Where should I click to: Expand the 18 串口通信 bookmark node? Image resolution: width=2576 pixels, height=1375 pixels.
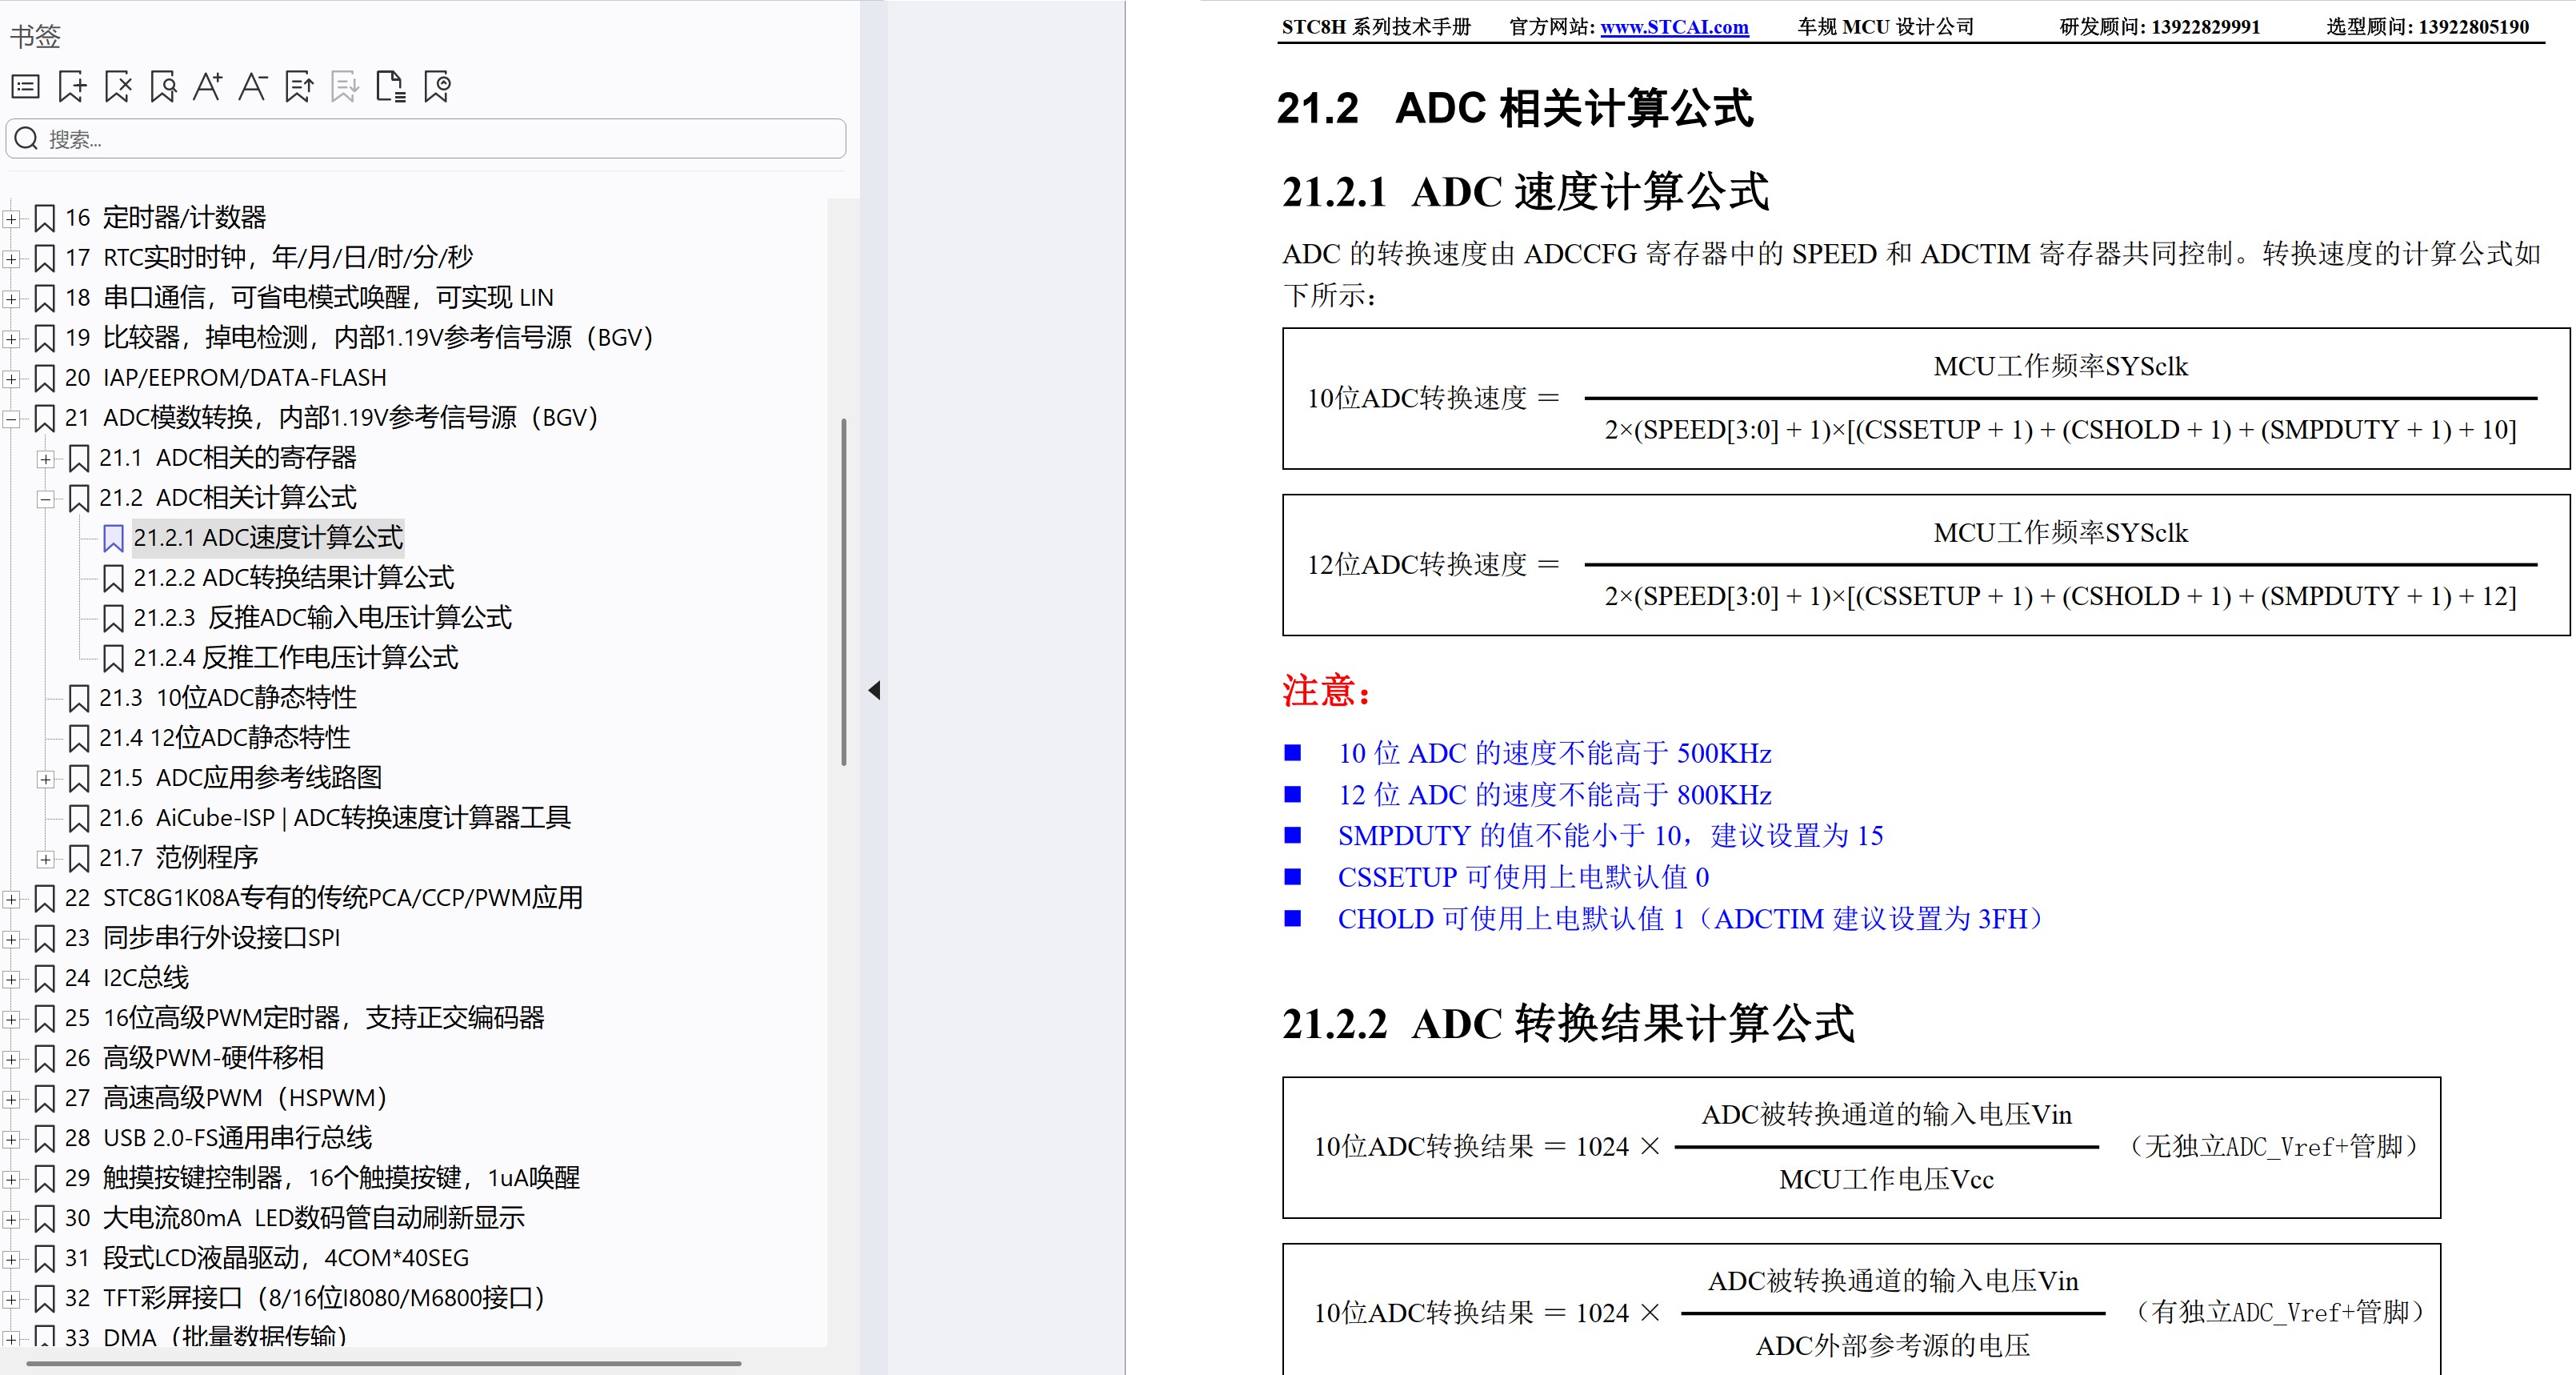[11, 299]
